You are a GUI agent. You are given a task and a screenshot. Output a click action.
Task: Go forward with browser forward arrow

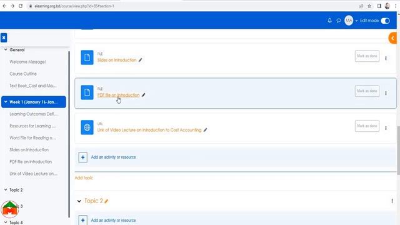[12, 6]
